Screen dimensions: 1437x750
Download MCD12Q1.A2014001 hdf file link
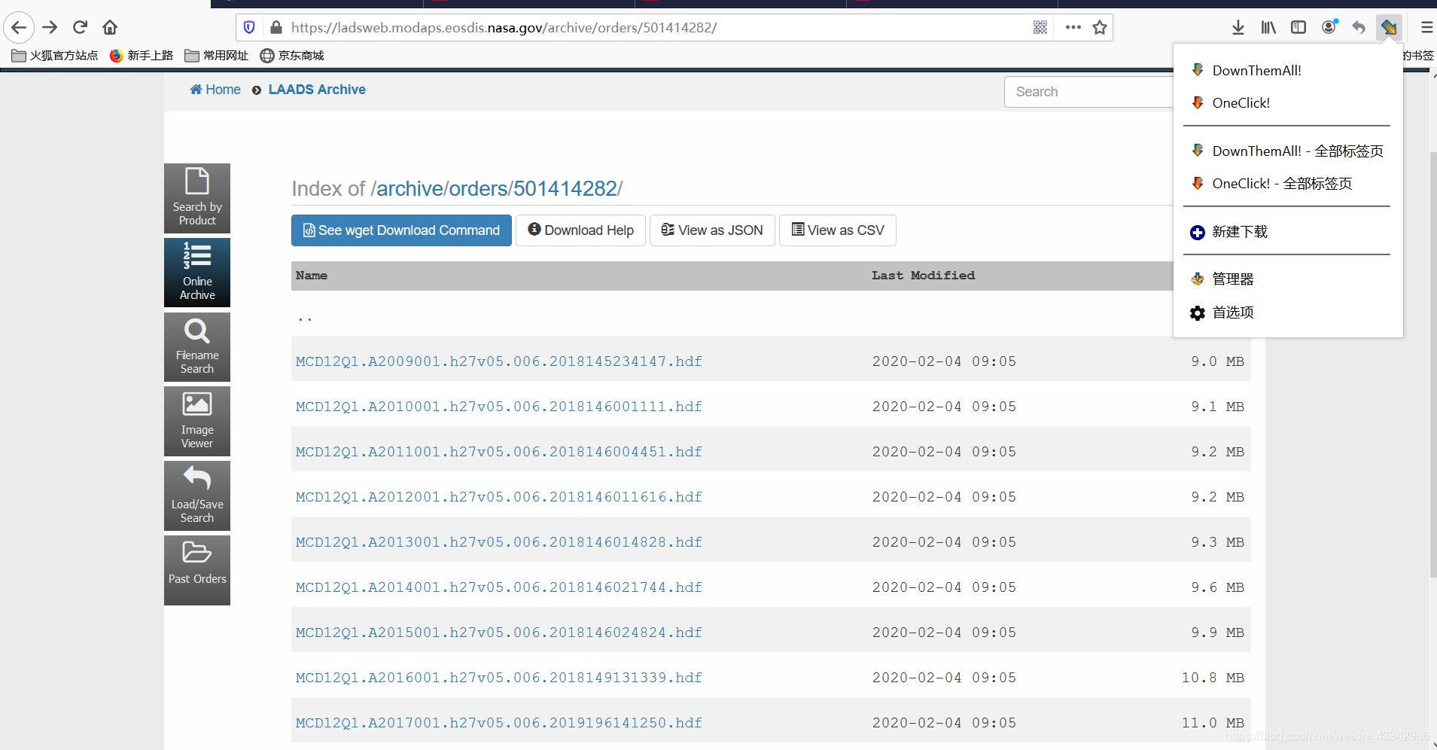point(499,587)
